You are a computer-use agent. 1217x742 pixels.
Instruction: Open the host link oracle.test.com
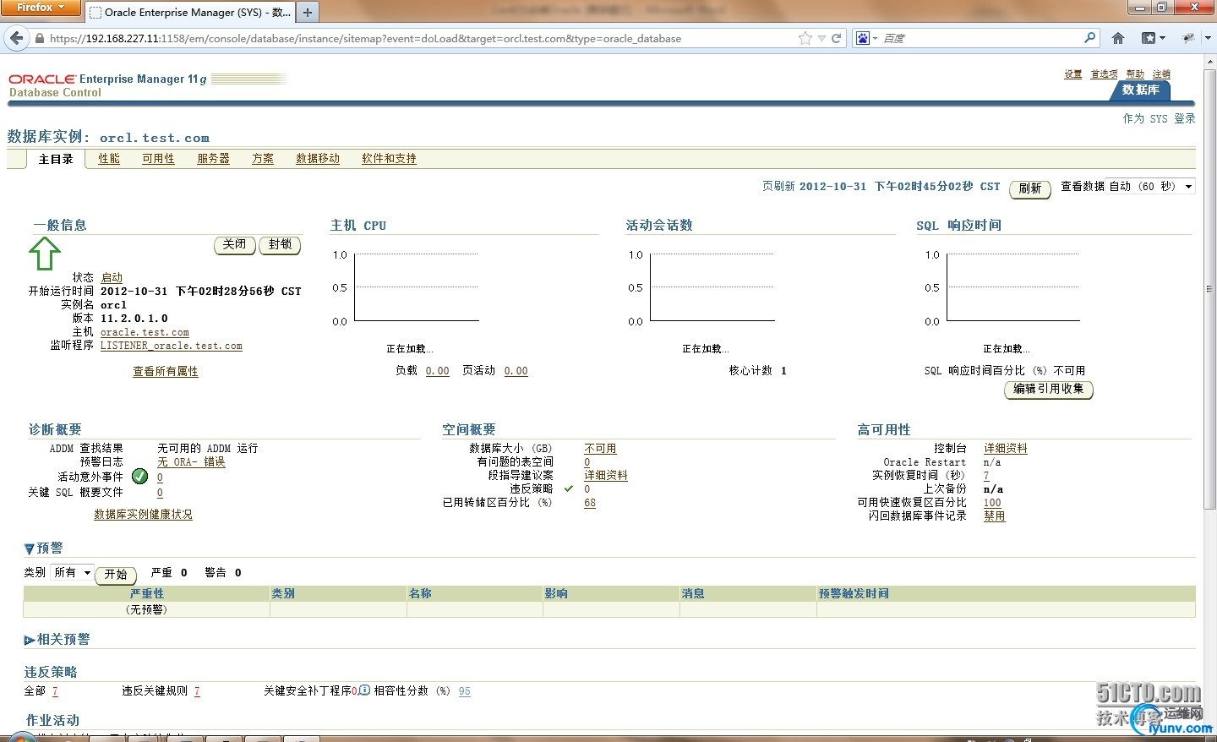pyautogui.click(x=145, y=332)
